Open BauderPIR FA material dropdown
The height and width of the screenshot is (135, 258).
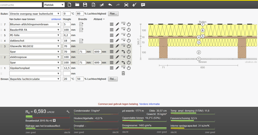pos(35,30)
